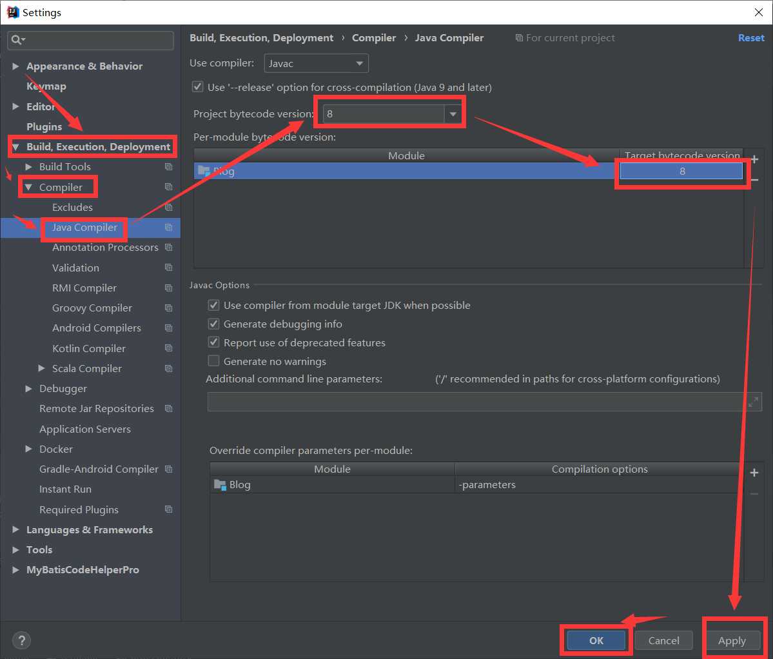Click project-level icon beside Android Compilers

click(169, 328)
